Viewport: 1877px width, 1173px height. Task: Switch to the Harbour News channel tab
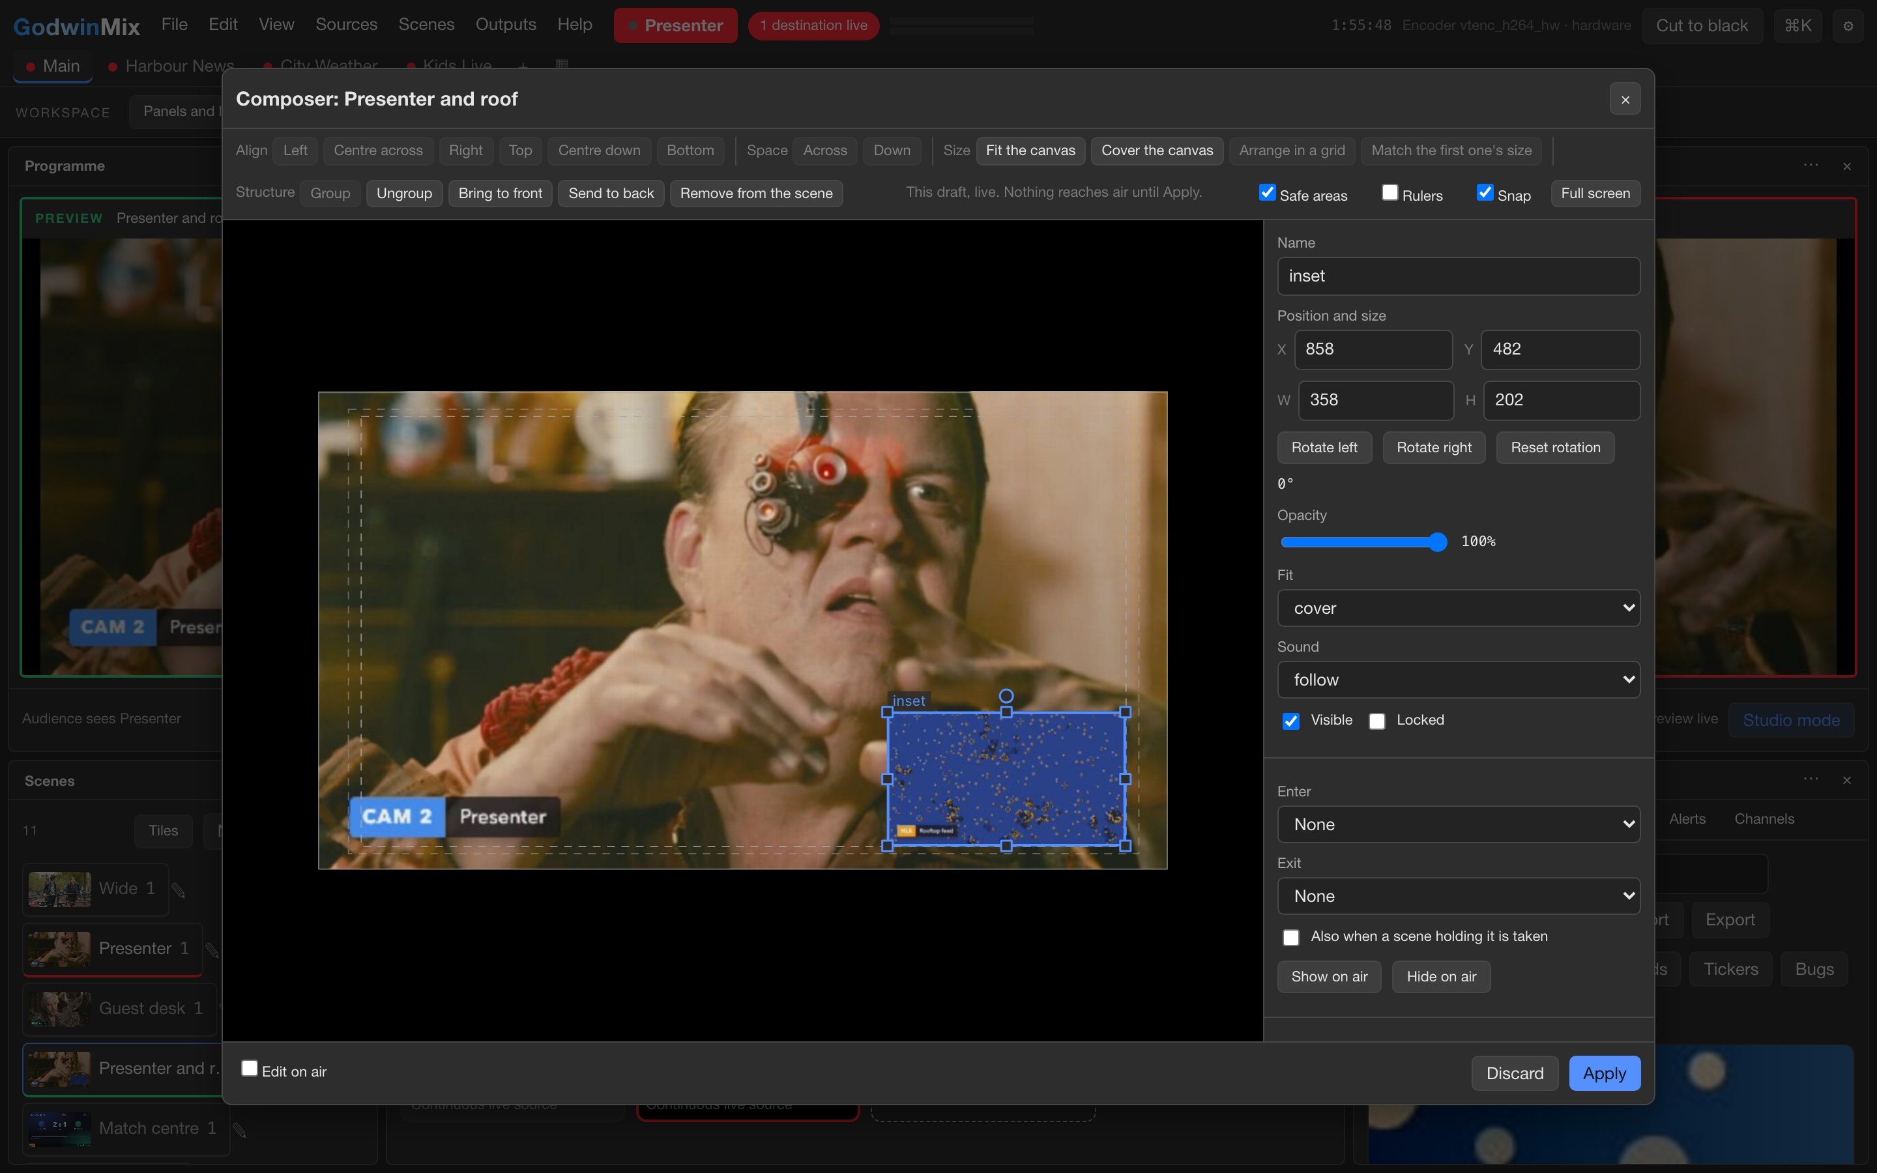tap(171, 66)
